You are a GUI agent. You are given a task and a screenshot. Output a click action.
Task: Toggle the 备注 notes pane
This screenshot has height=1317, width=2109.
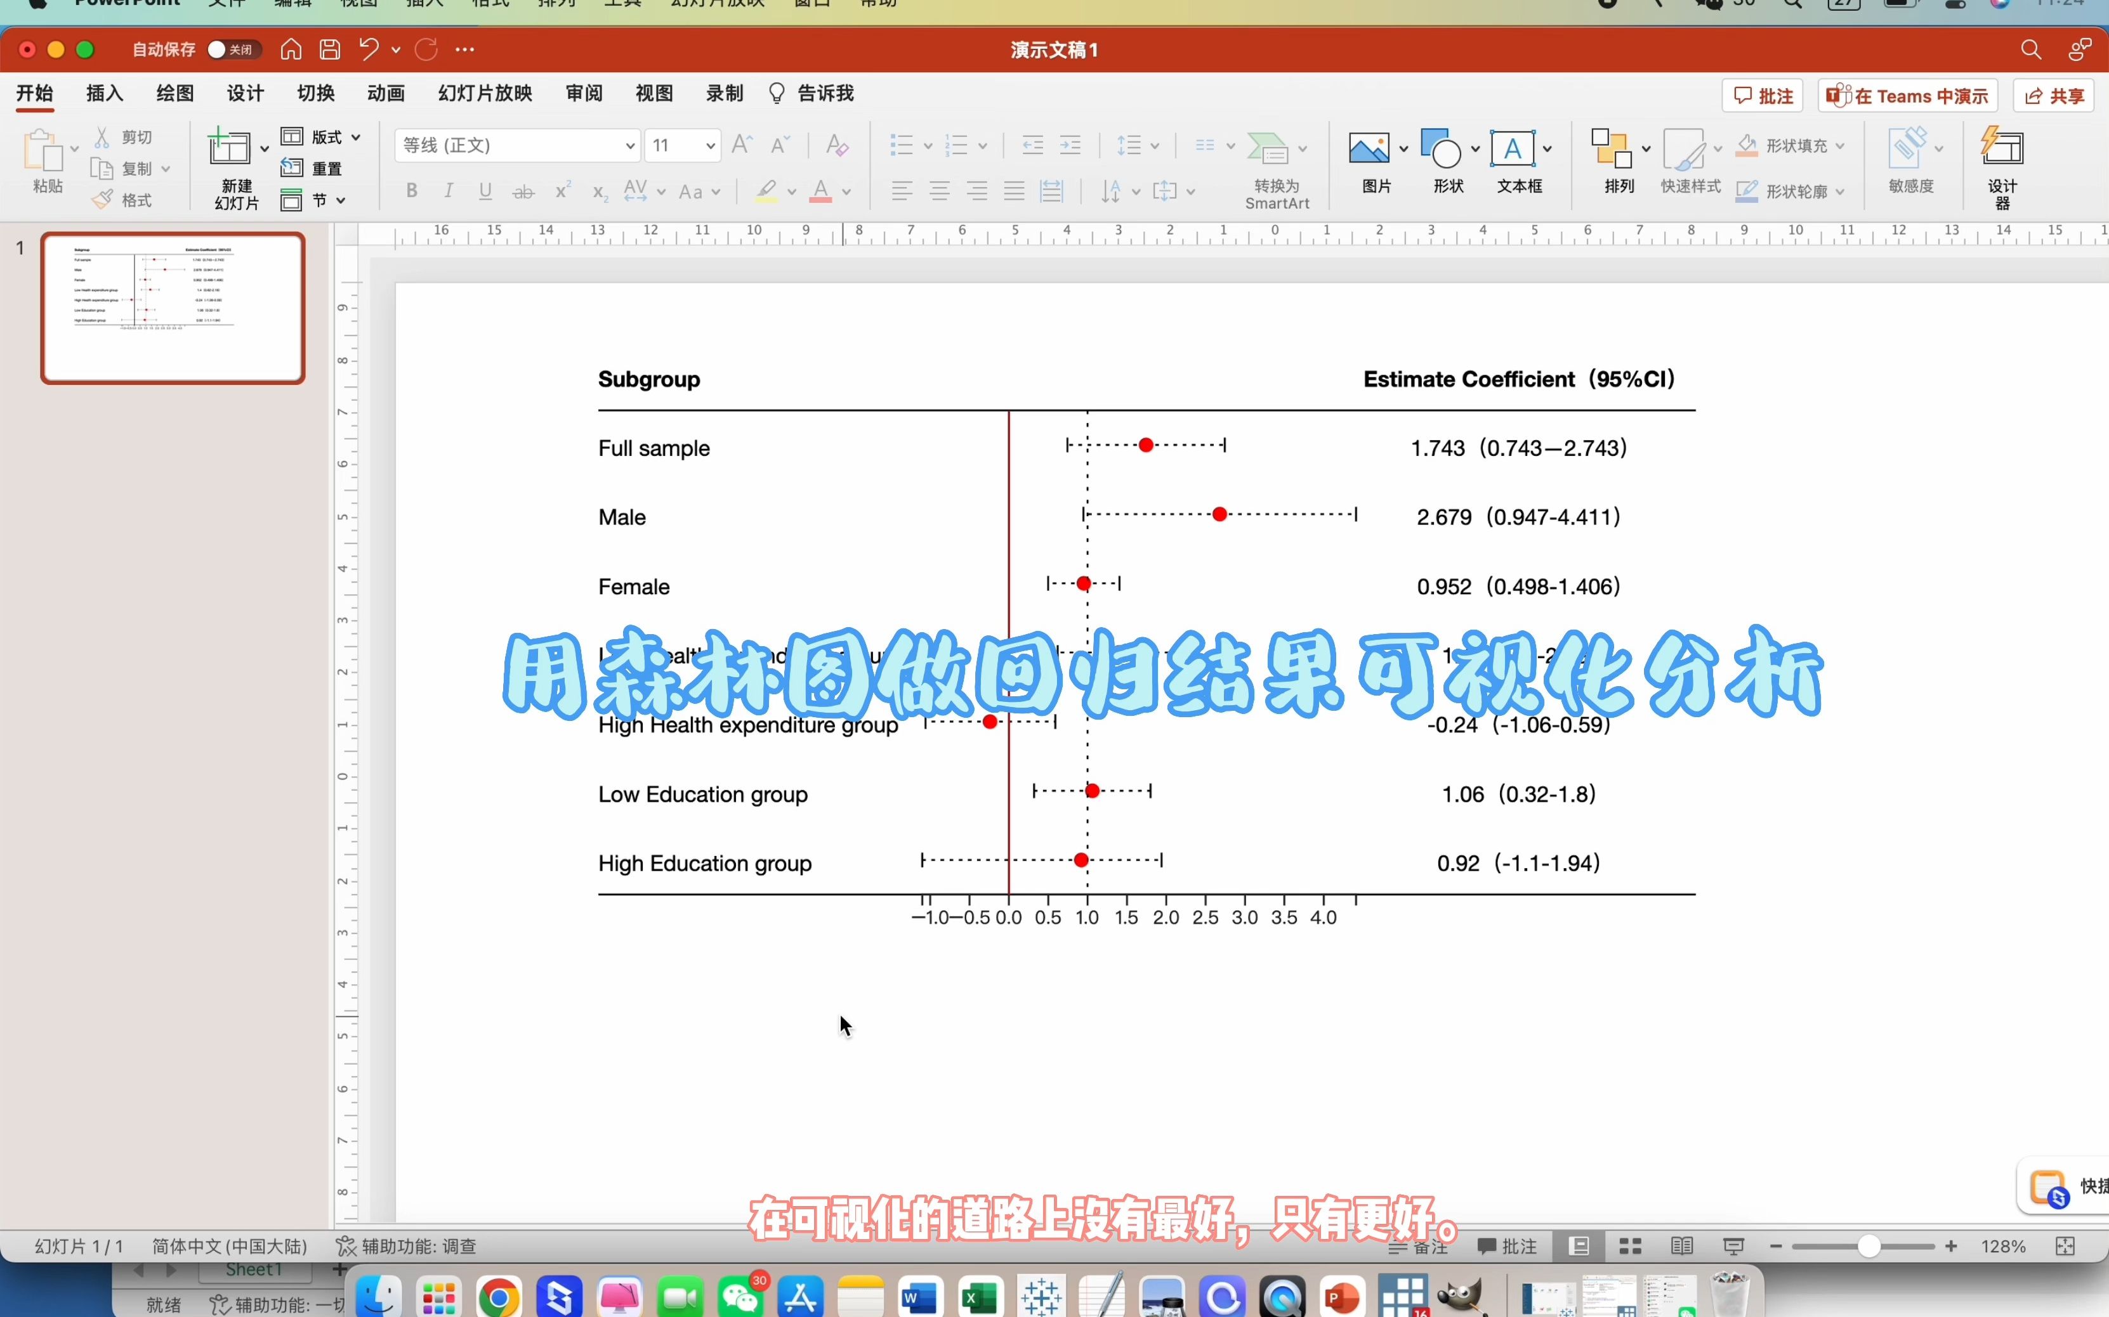(1418, 1247)
